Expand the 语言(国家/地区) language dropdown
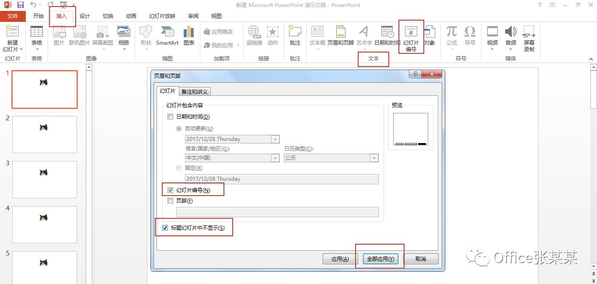This screenshot has height=284, width=597. point(274,158)
